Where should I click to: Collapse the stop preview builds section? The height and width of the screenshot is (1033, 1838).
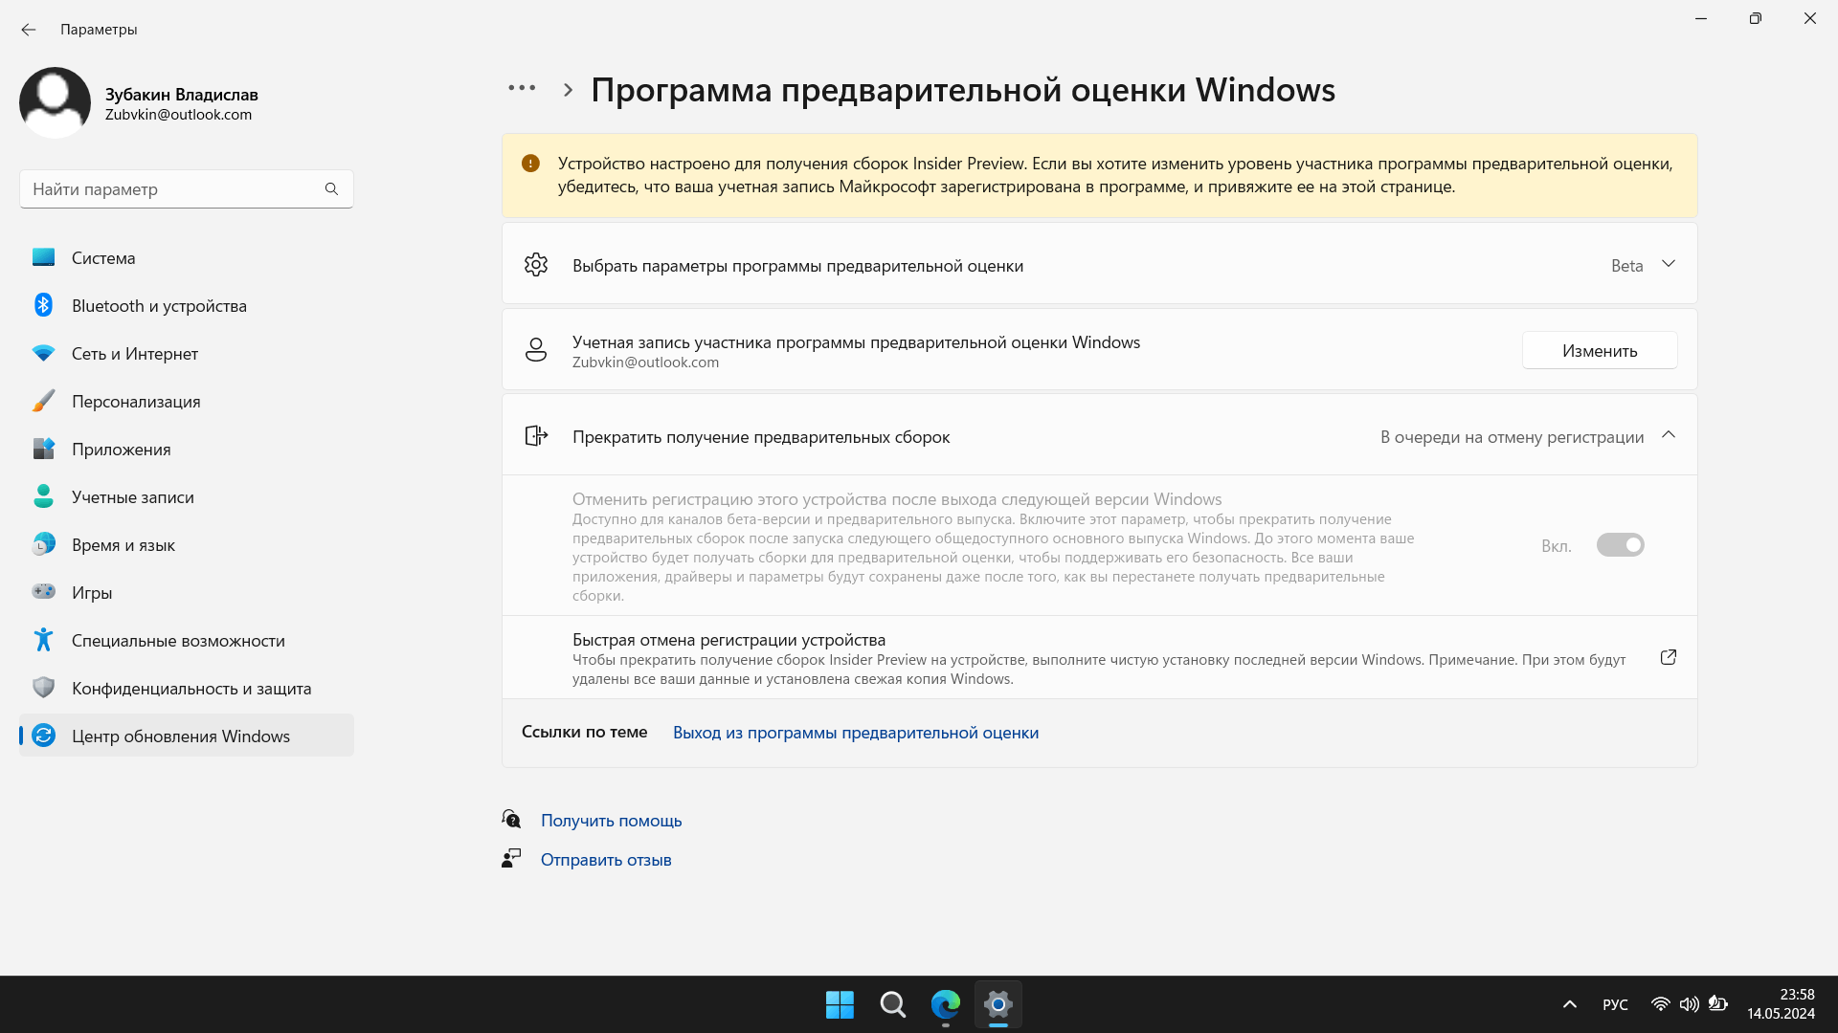click(x=1669, y=435)
